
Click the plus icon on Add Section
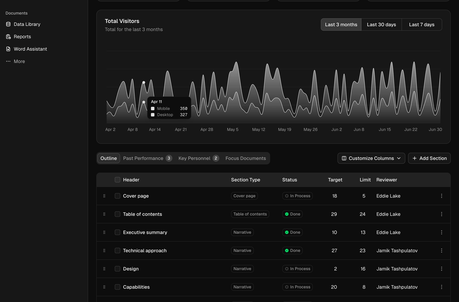click(x=414, y=158)
